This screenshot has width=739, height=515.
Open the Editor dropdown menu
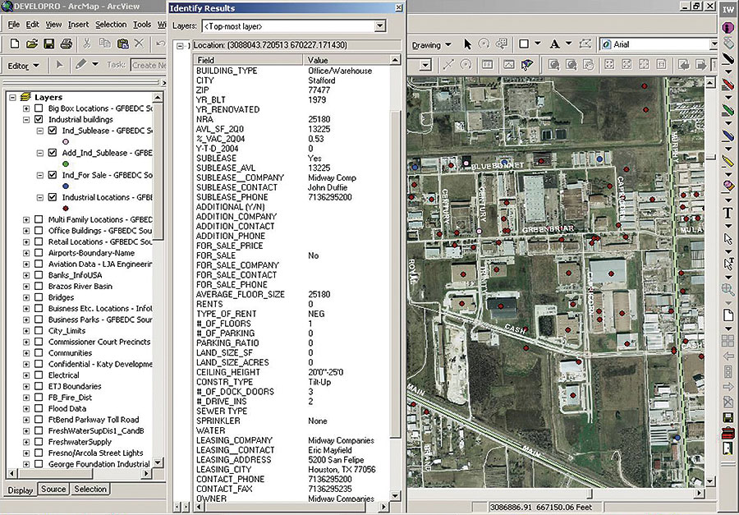click(24, 66)
